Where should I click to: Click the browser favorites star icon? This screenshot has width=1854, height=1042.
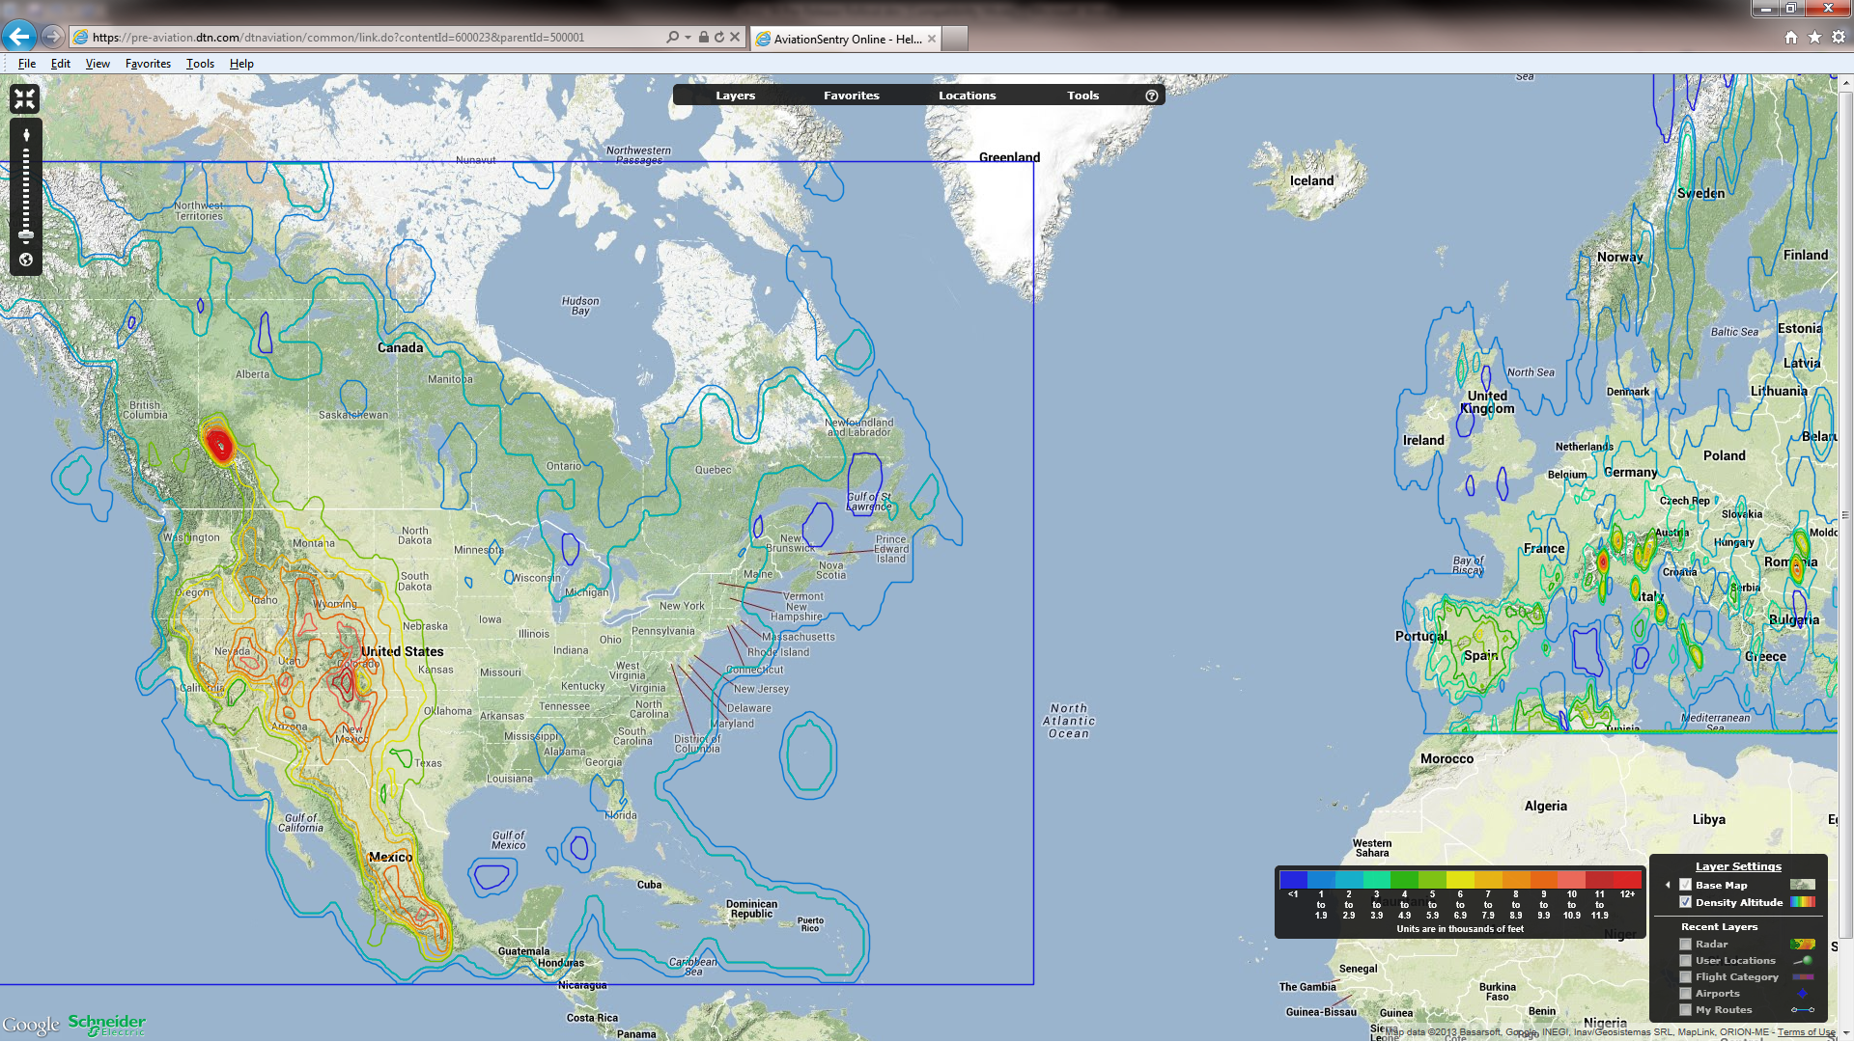[1814, 37]
